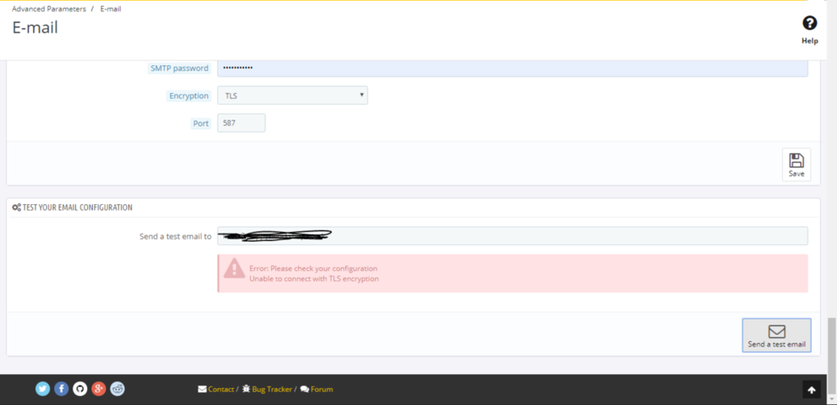Click the Facebook icon in footer

(61, 388)
